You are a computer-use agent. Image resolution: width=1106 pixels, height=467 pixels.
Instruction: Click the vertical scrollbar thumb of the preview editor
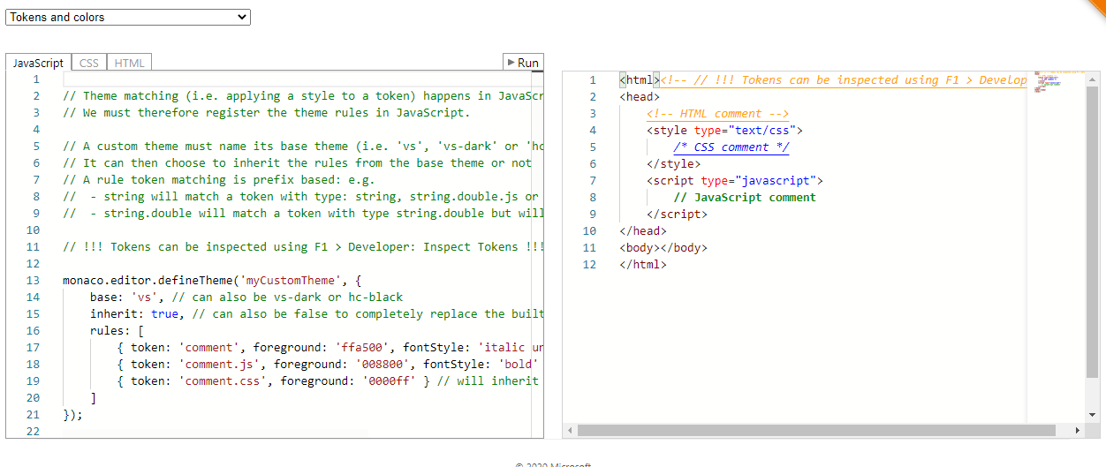tap(1092, 233)
